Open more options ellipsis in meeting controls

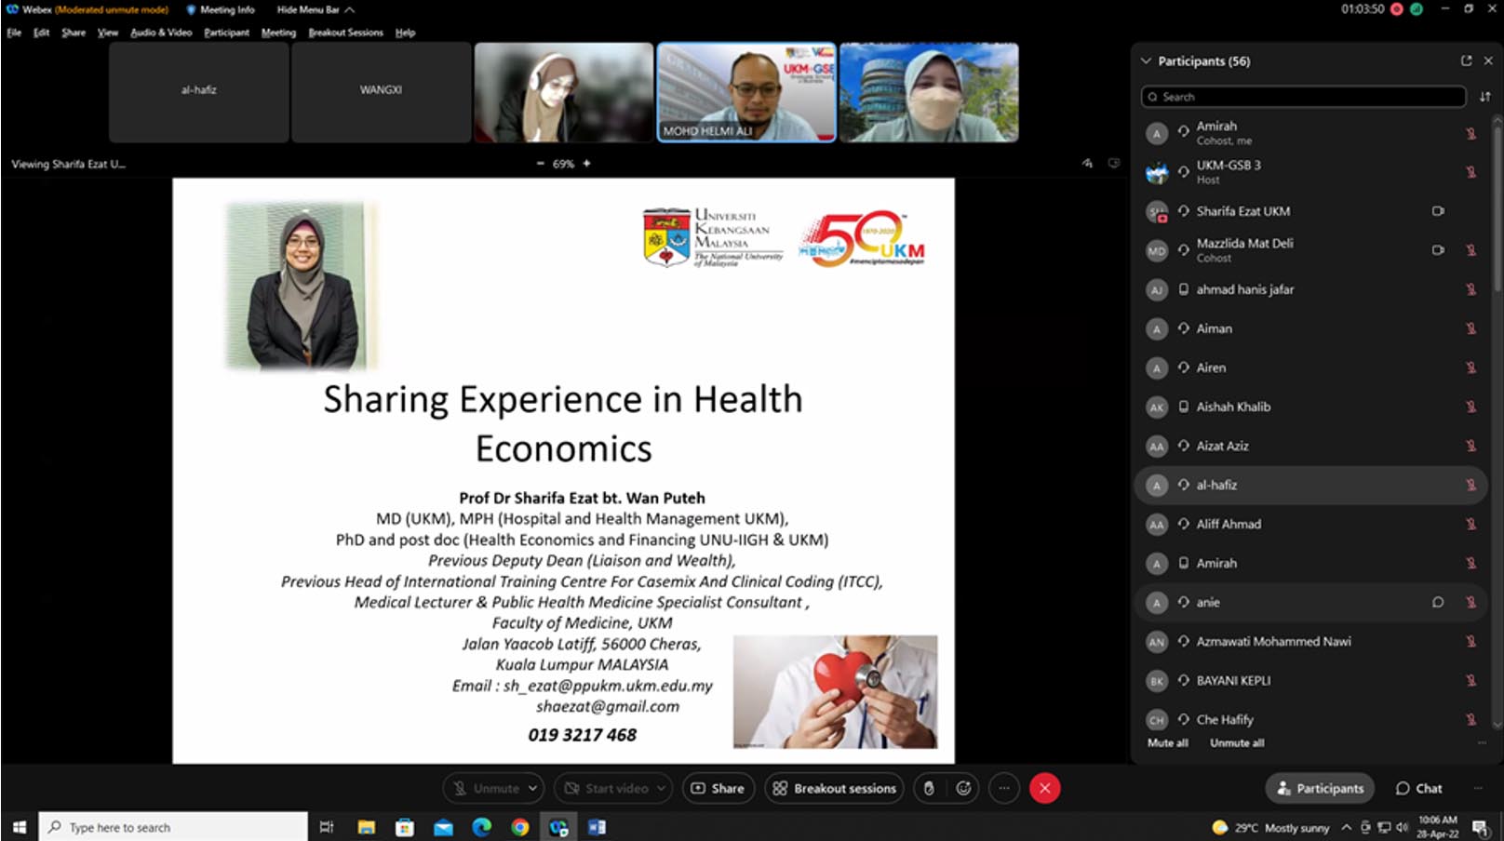pyautogui.click(x=1003, y=788)
